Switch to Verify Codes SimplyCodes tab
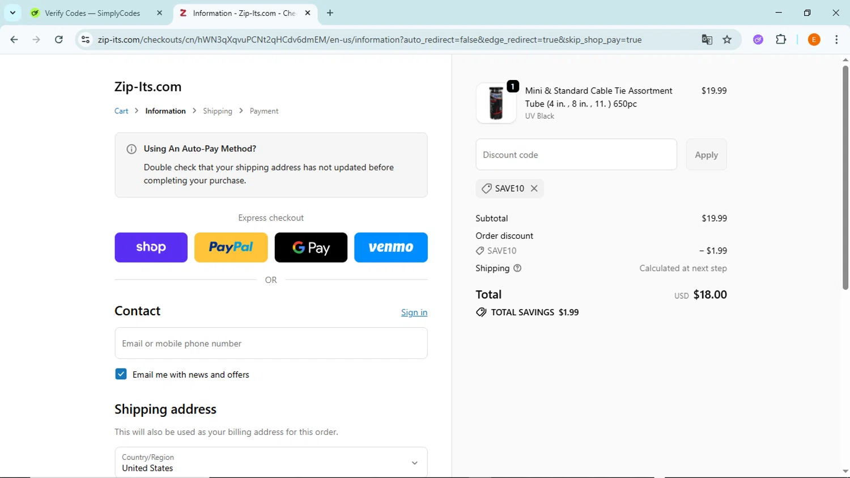 [x=92, y=13]
